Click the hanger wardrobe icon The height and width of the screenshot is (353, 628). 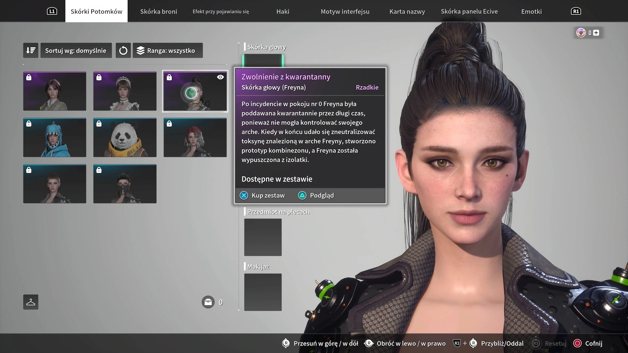coord(31,302)
